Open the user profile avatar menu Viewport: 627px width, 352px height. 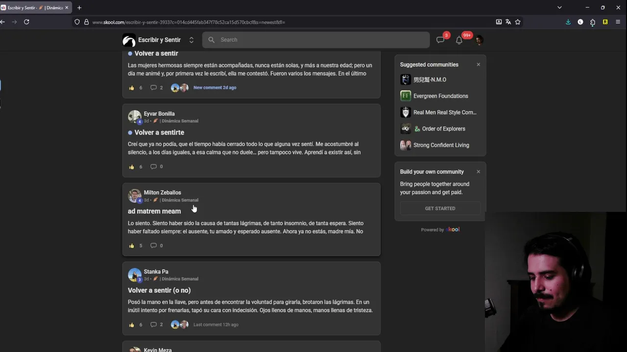tap(479, 40)
